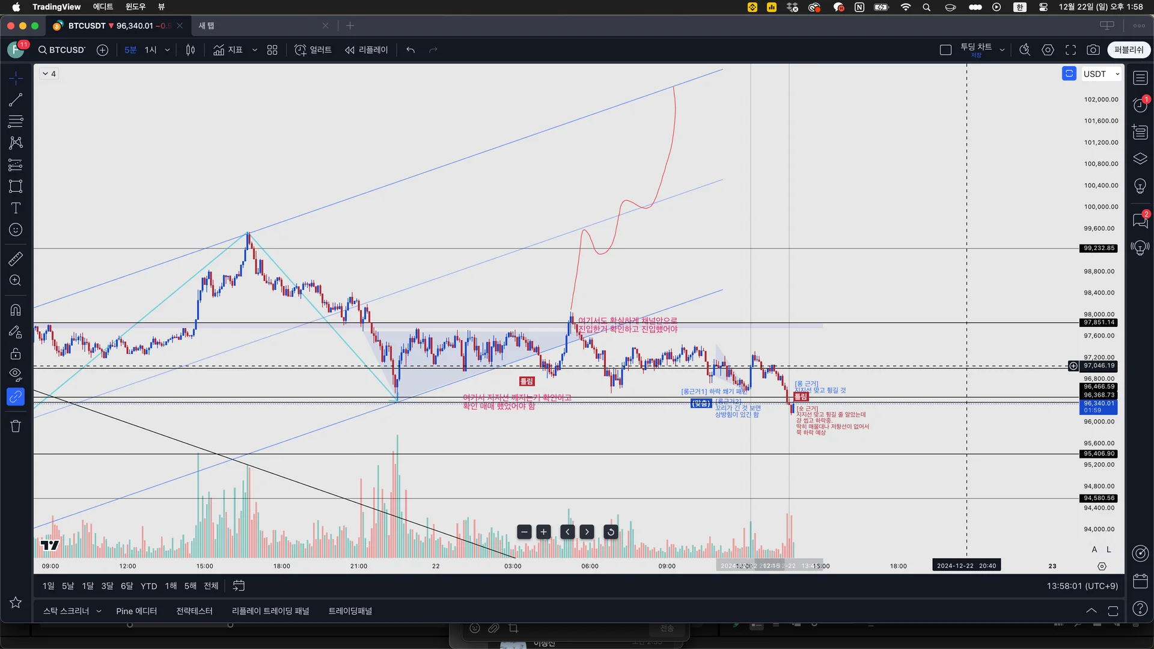Open the ruler measure tool

[16, 259]
